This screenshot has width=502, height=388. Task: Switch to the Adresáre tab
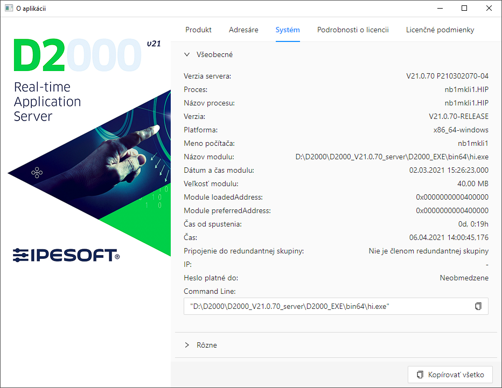(x=243, y=30)
